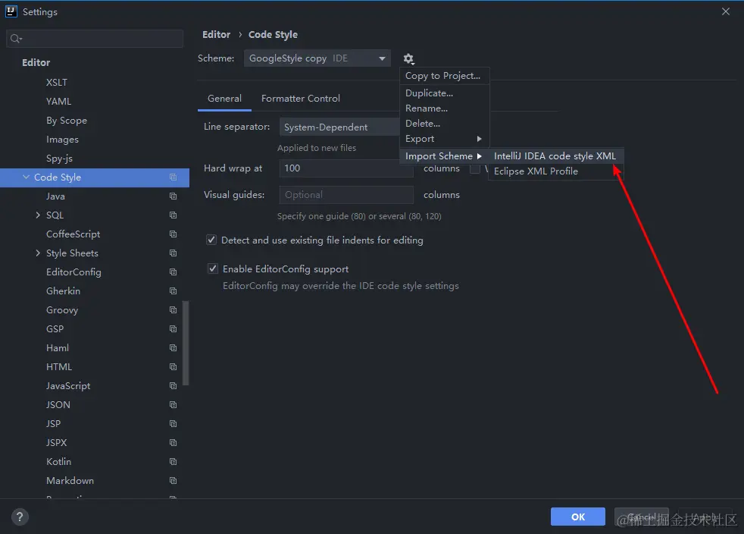Image resolution: width=744 pixels, height=534 pixels.
Task: Choose Delete... from scheme menu
Action: point(444,124)
